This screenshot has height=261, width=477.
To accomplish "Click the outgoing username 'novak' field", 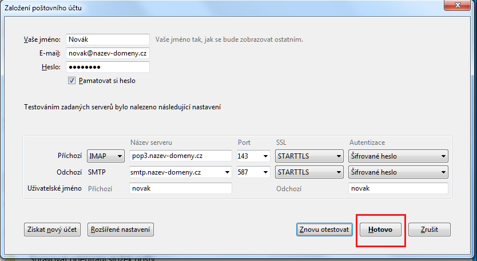I will [x=398, y=188].
